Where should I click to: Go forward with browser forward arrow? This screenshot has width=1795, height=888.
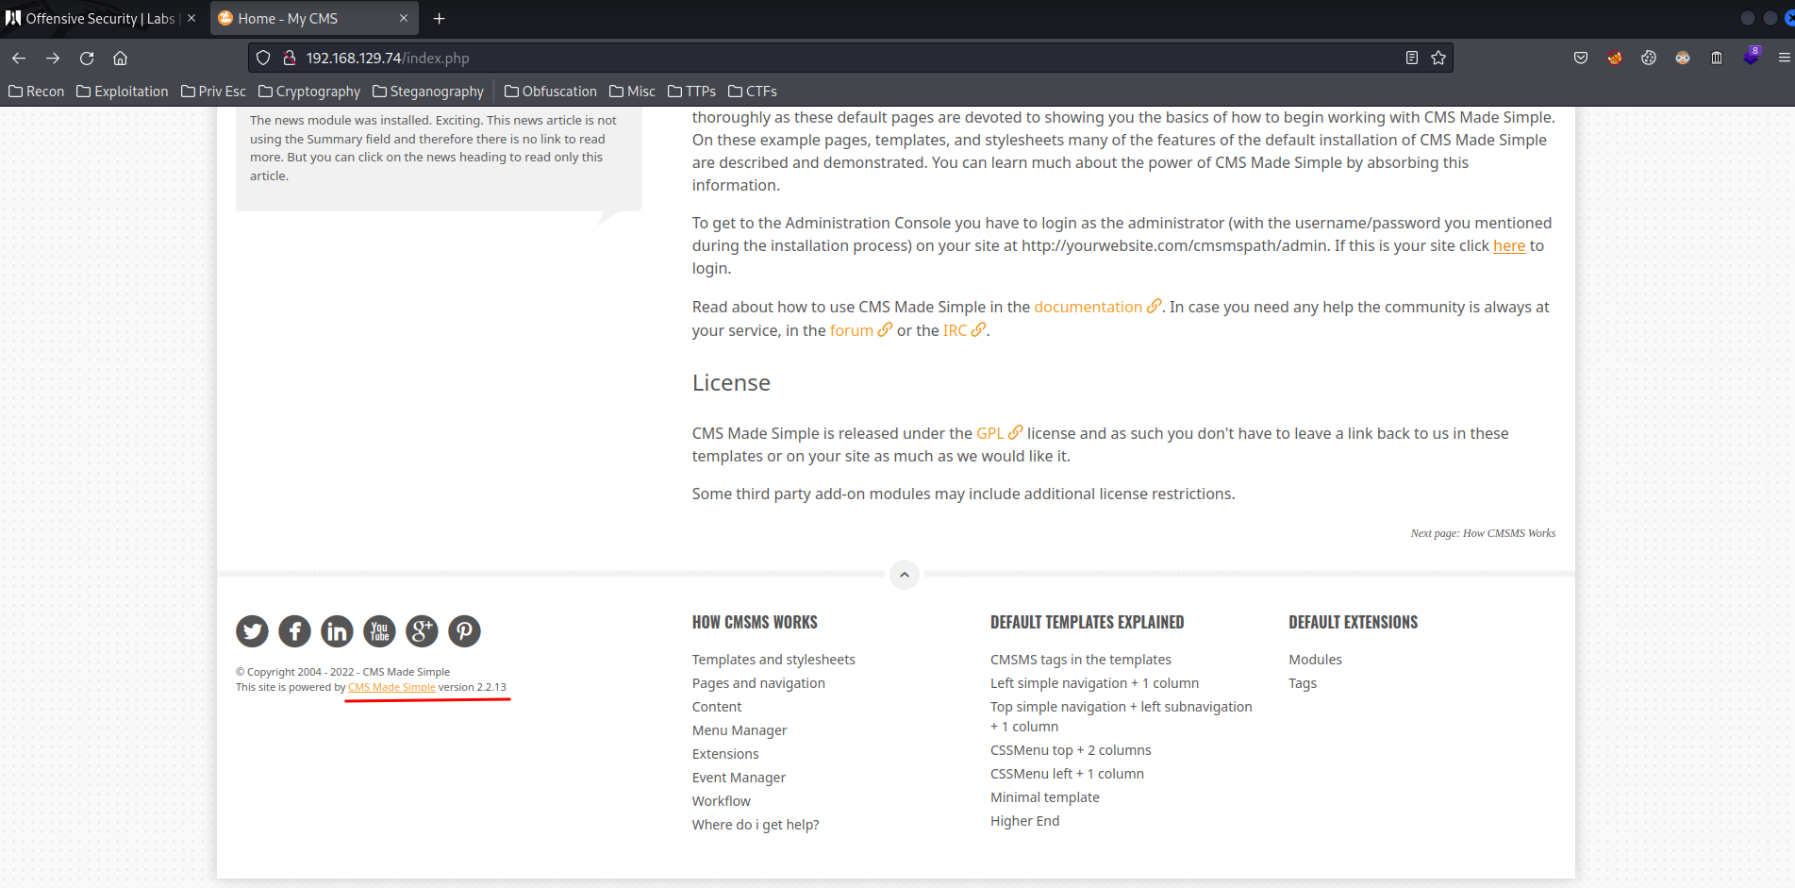pyautogui.click(x=53, y=59)
